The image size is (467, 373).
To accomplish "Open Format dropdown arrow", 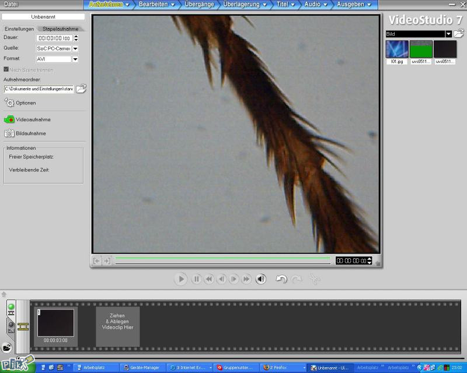I will click(x=75, y=59).
